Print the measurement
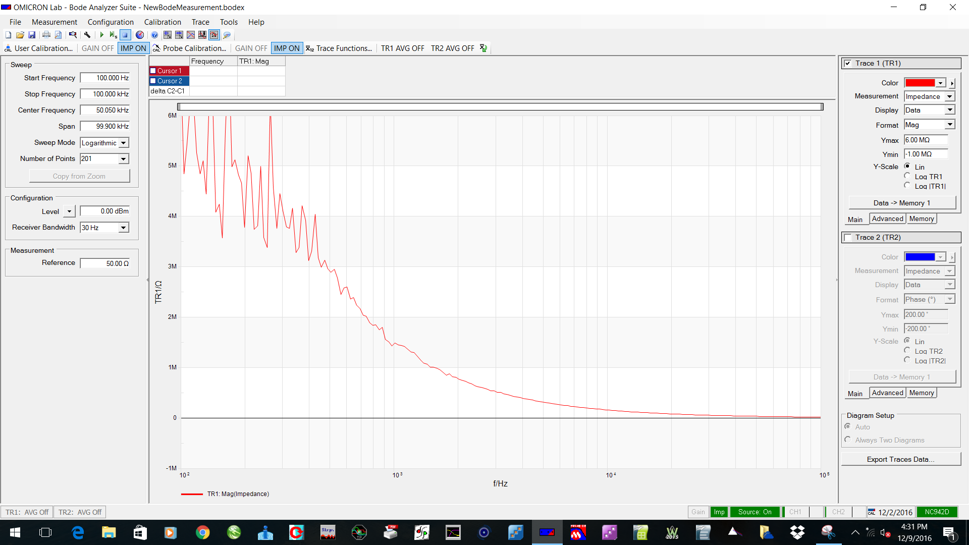Viewport: 969px width, 545px height. [x=46, y=35]
